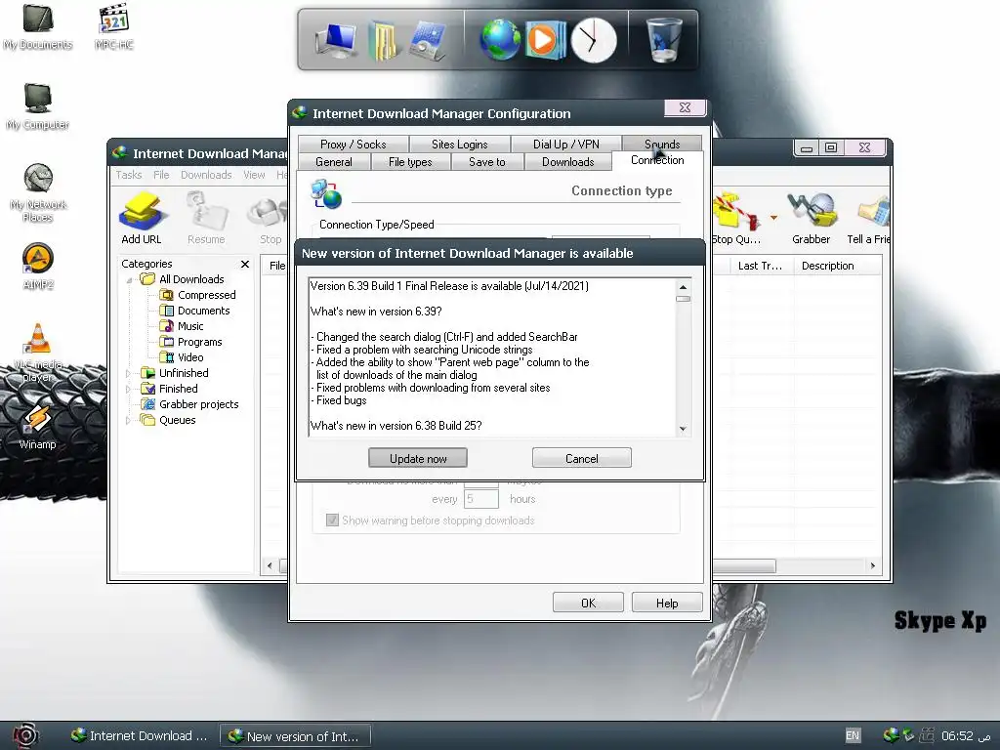Open My Computer desktop icon
Screen dimensions: 1000x750
pos(38,105)
